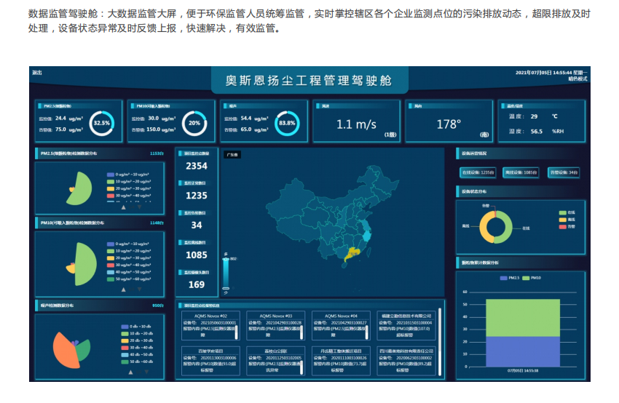Image resolution: width=619 pixels, height=403 pixels.
Task: Toggle PM10 series legend in bar chart
Action: (532, 278)
